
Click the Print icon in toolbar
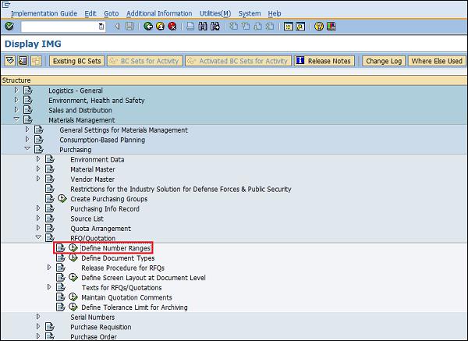tap(191, 27)
